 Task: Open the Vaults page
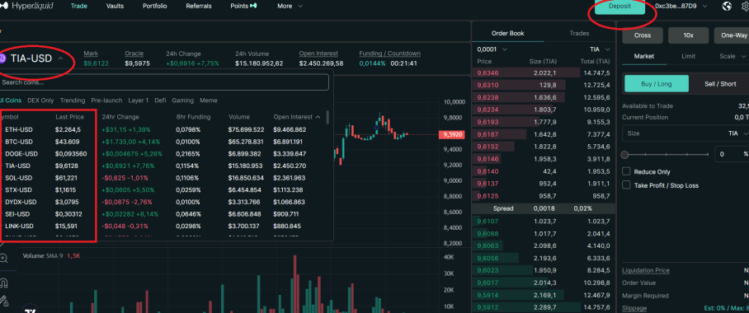tap(115, 7)
